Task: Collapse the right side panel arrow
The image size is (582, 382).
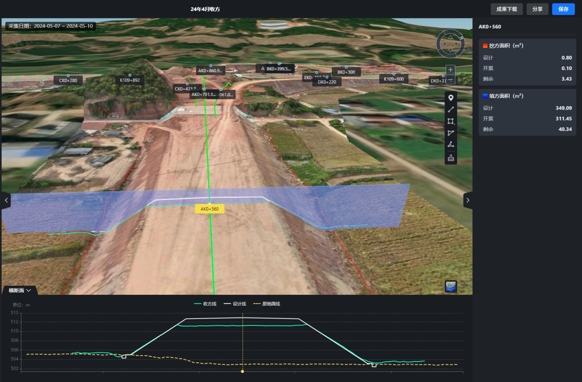Action: (x=467, y=200)
